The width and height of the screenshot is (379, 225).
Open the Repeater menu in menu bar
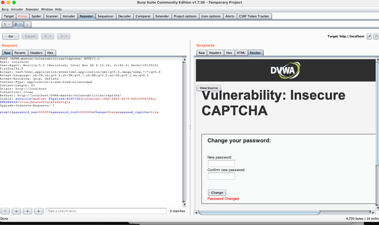32,9
